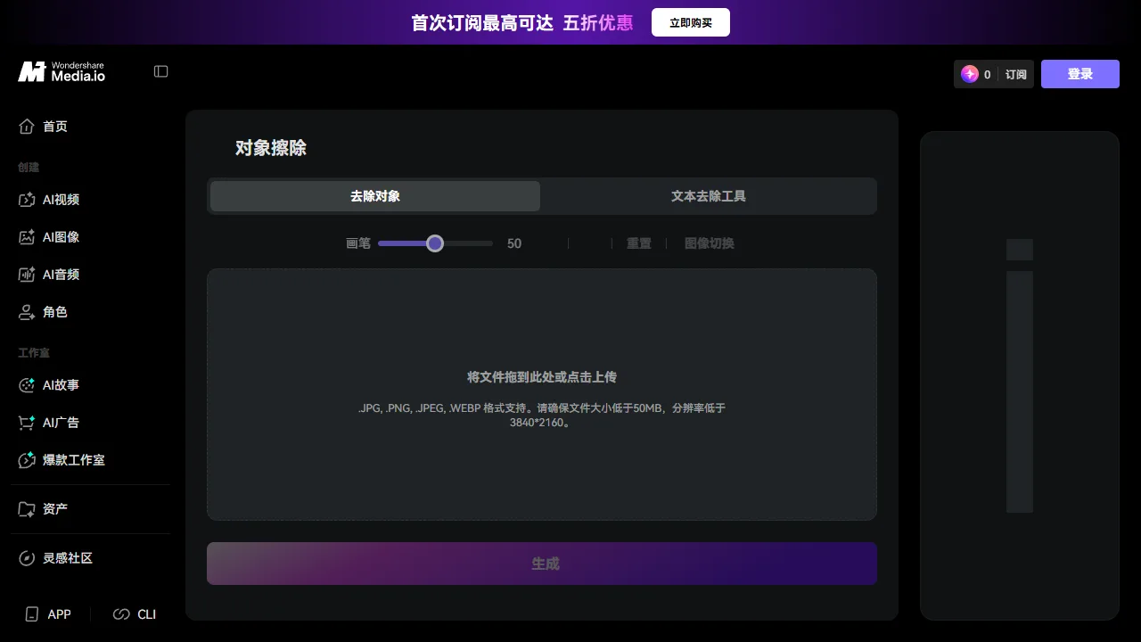This screenshot has height=642, width=1141.
Task: Switch to the 去除对象 tab
Action: coord(375,196)
